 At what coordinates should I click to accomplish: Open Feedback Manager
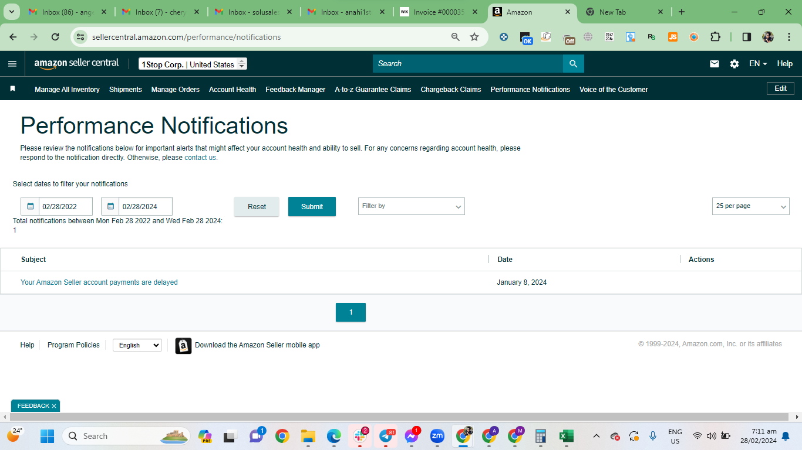point(295,90)
